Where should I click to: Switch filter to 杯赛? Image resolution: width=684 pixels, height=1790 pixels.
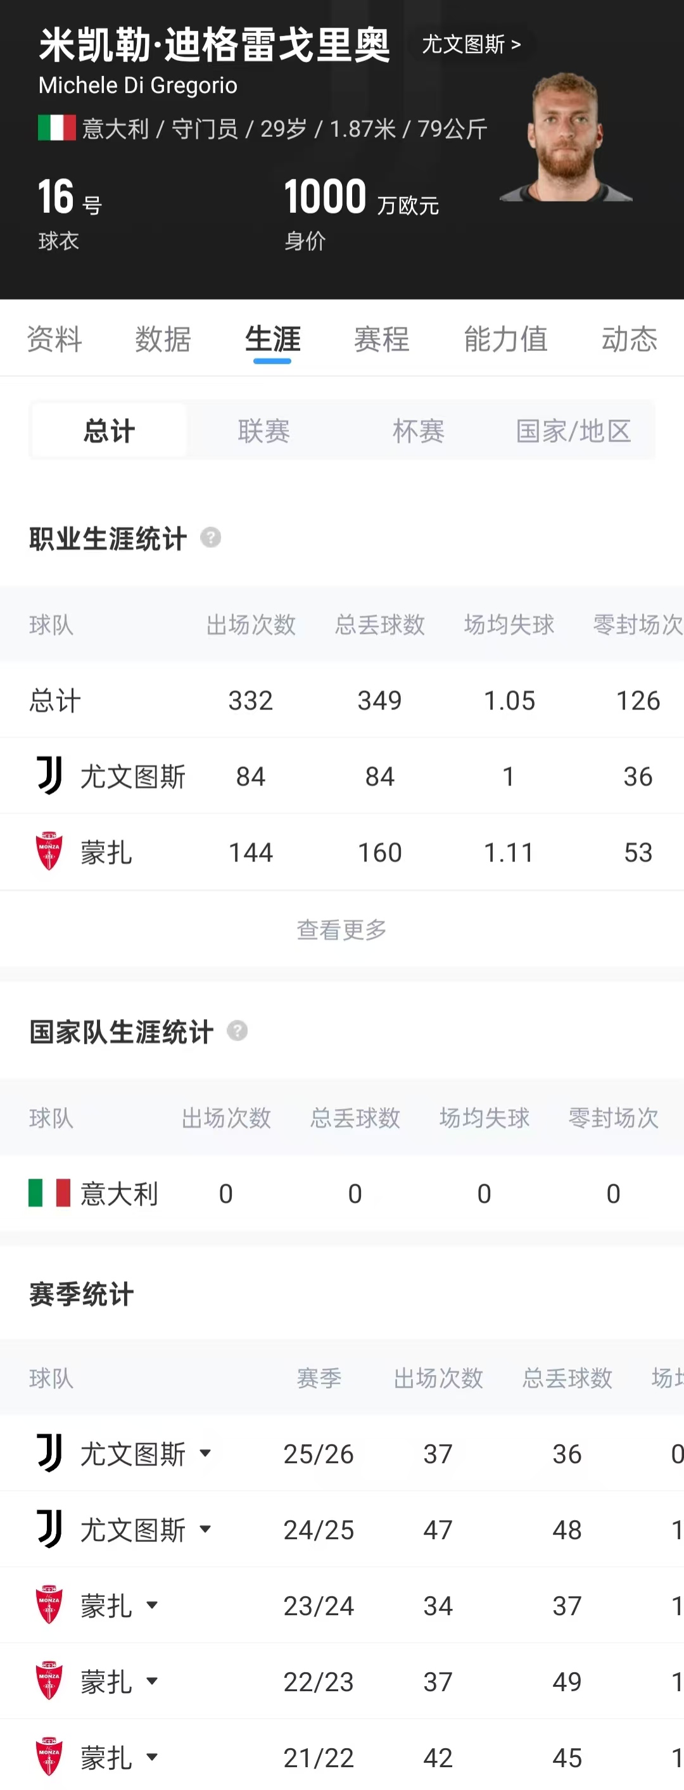coord(419,430)
